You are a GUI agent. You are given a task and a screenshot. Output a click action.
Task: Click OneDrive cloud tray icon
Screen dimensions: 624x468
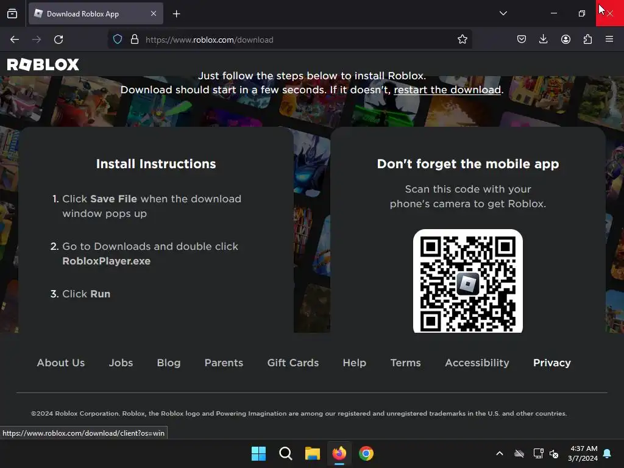(519, 453)
